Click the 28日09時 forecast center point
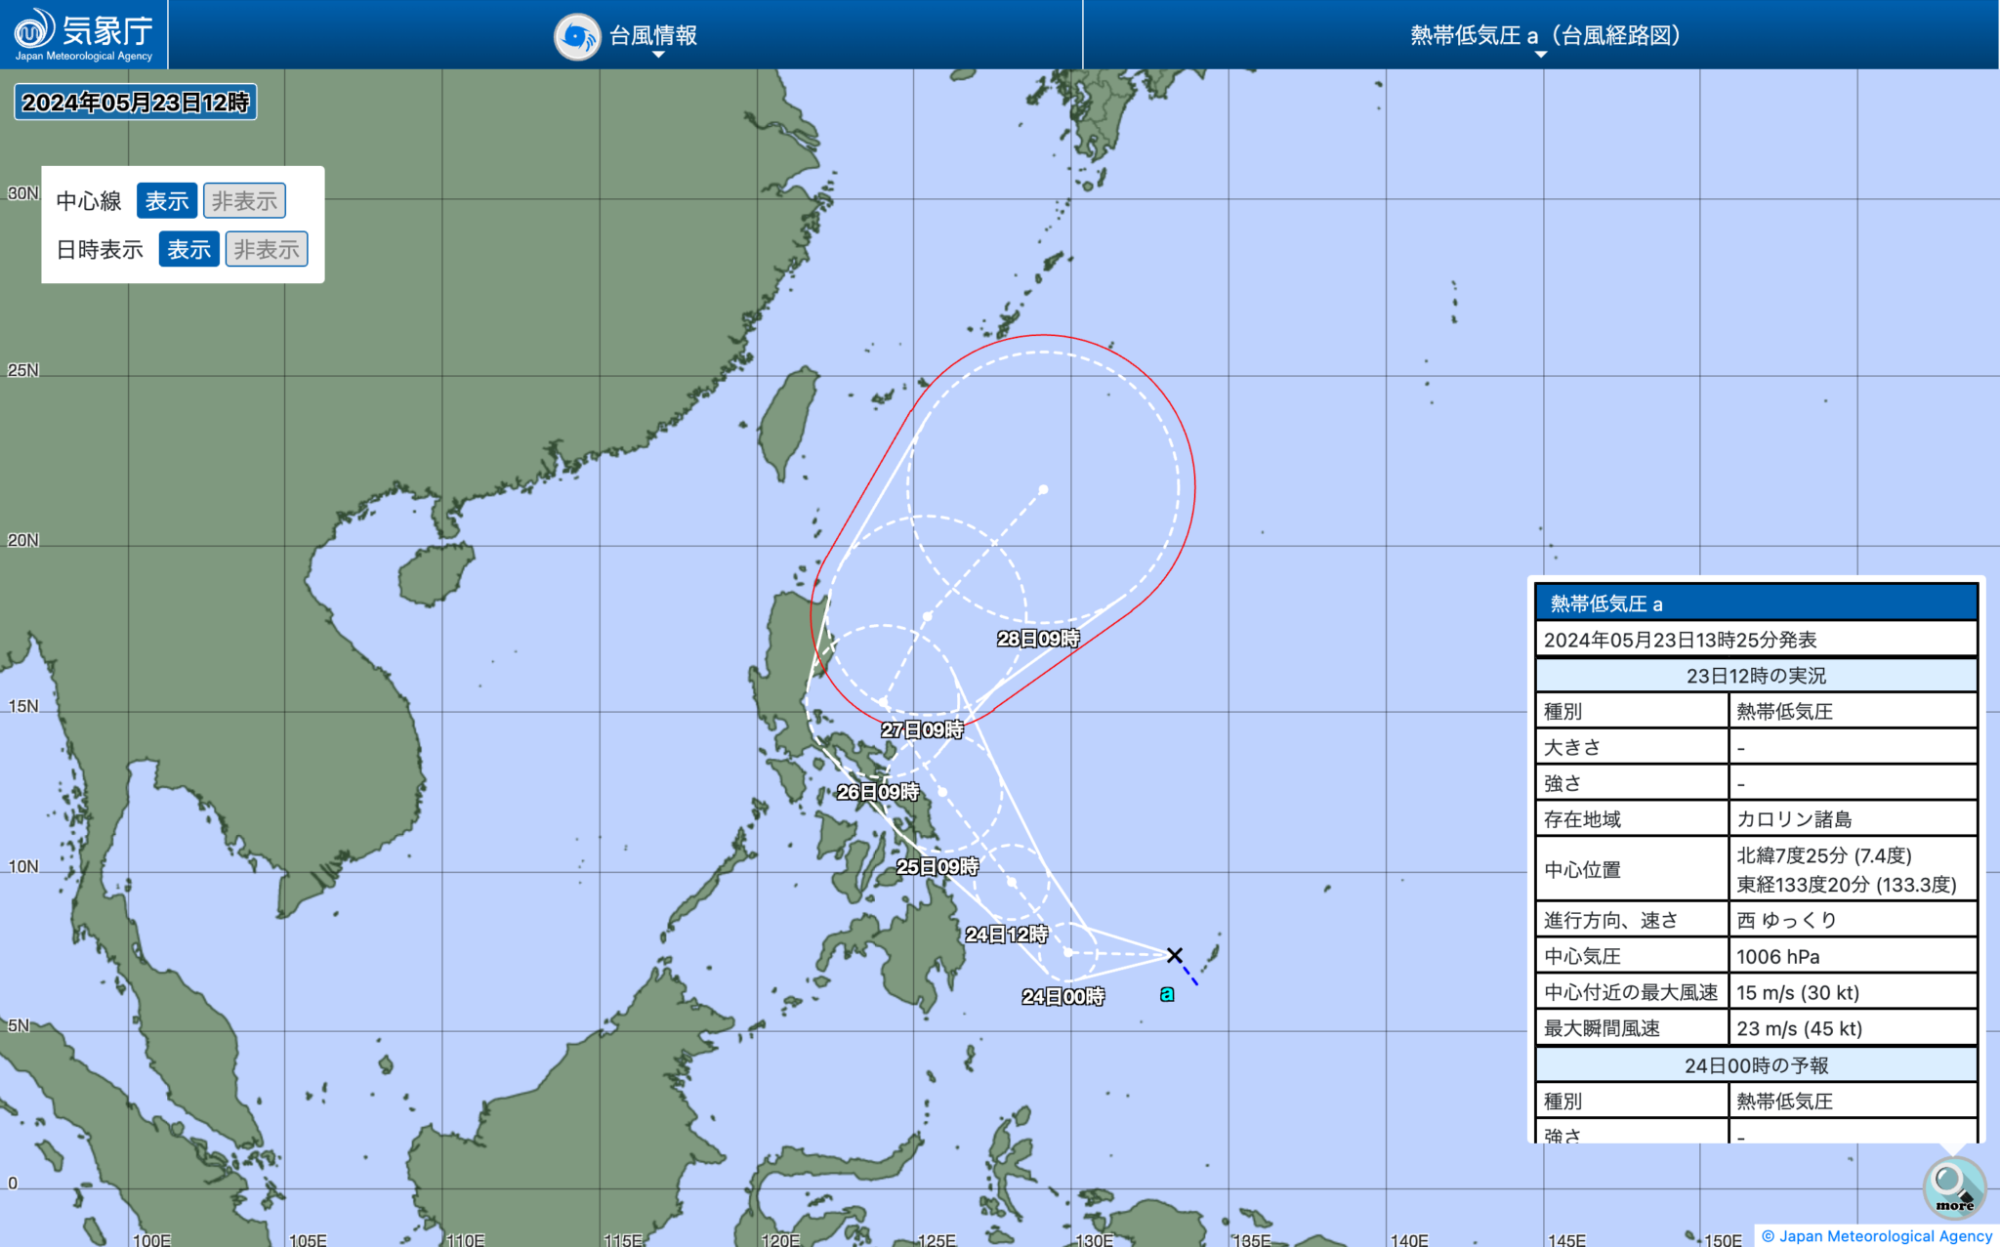Image resolution: width=2000 pixels, height=1247 pixels. (1043, 489)
